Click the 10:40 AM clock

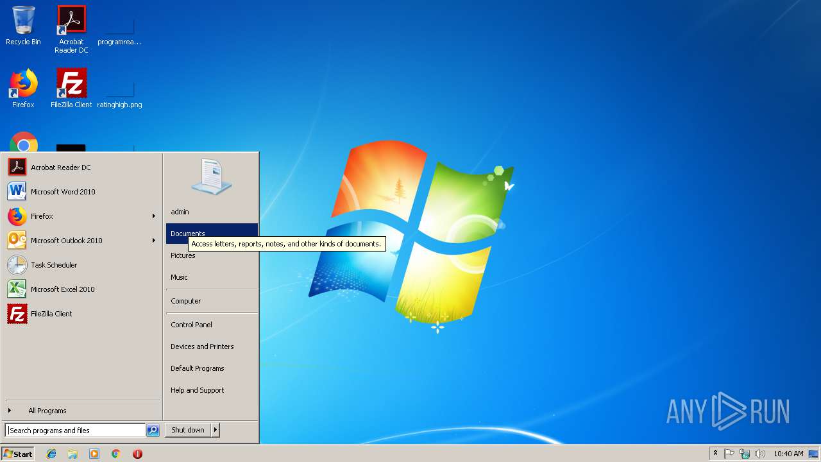click(788, 454)
